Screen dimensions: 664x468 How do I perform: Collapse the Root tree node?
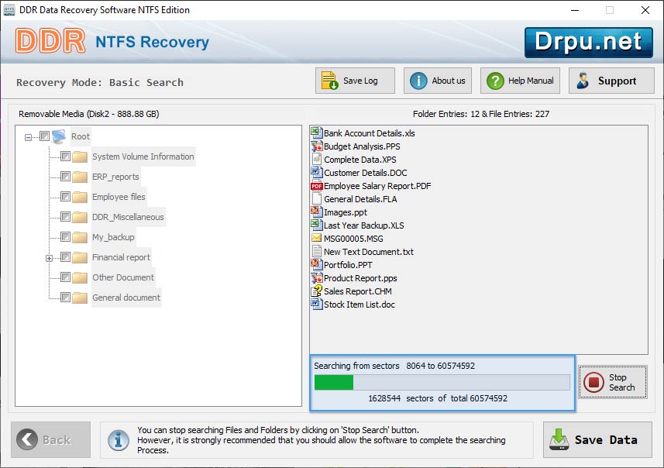pos(28,137)
